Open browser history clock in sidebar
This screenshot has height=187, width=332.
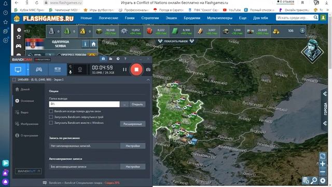click(x=5, y=12)
